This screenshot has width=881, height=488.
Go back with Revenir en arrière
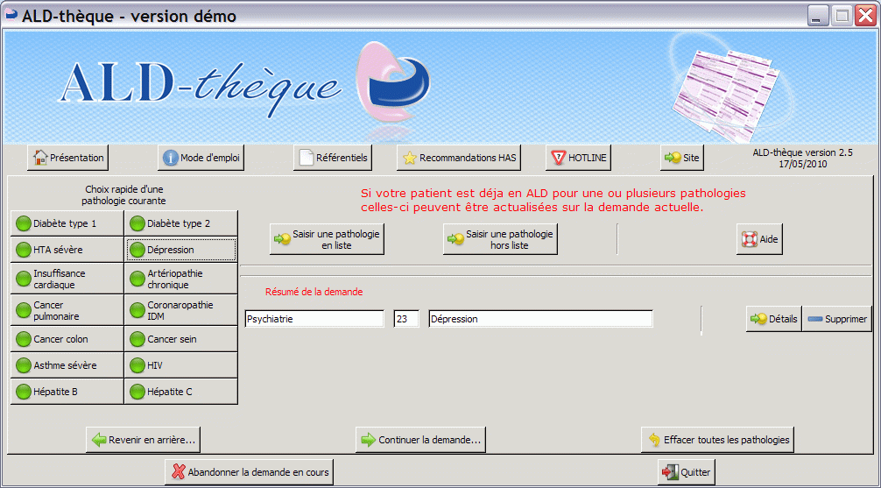144,440
